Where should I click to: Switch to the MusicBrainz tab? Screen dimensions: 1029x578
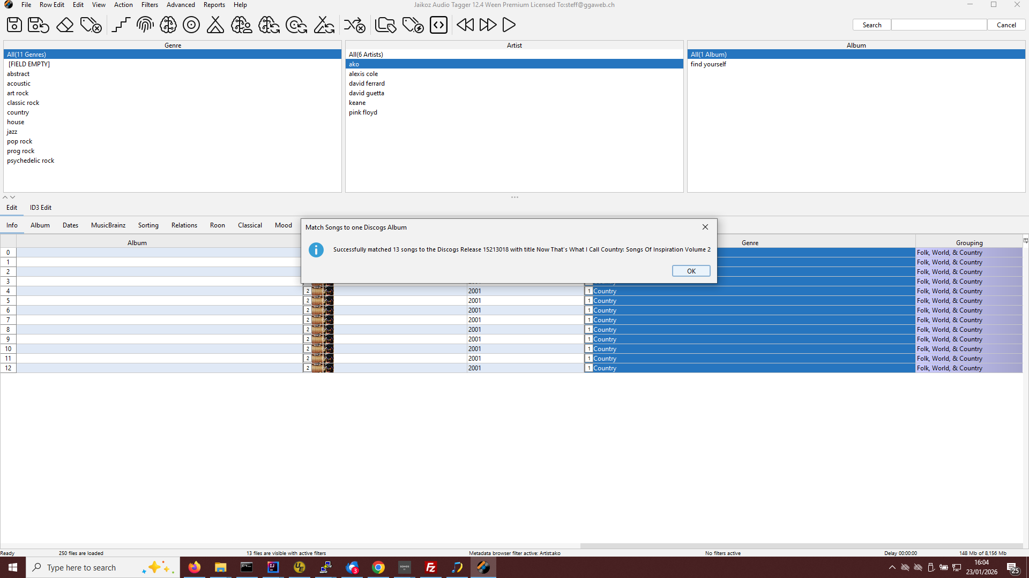108,225
